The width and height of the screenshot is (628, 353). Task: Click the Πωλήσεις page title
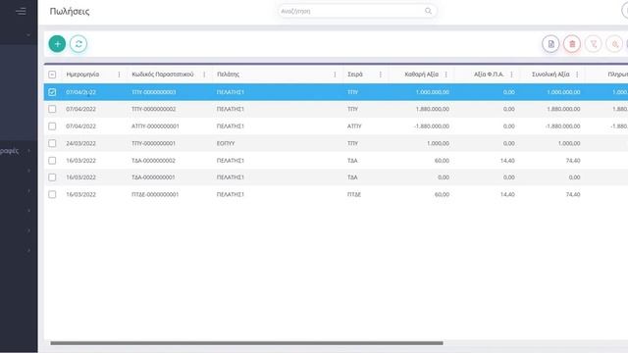tap(70, 12)
